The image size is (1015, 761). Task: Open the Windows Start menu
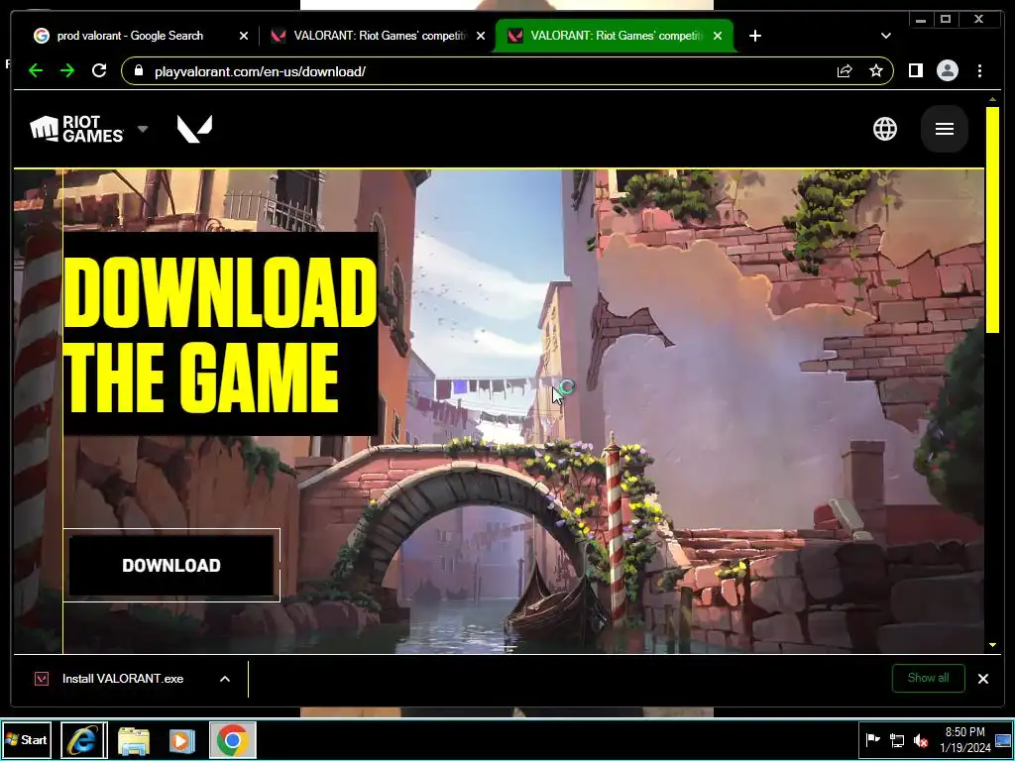27,739
